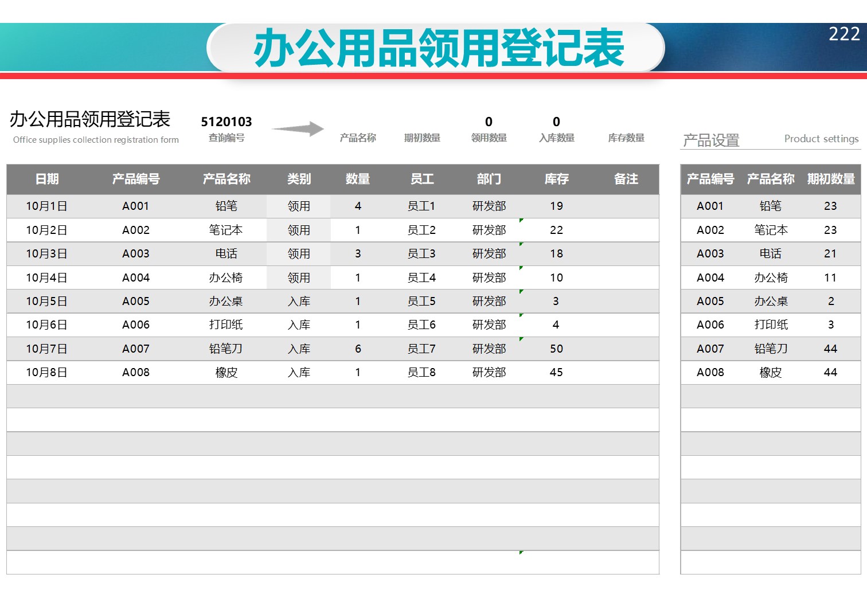Click 办公椅 in the product settings table
Viewport: 867px width, 598px height.
pyautogui.click(x=771, y=277)
